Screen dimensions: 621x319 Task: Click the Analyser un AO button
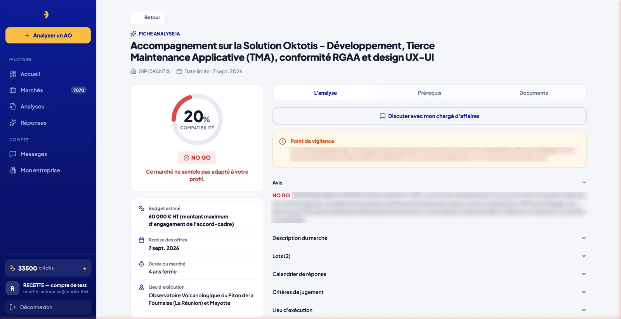pos(48,35)
